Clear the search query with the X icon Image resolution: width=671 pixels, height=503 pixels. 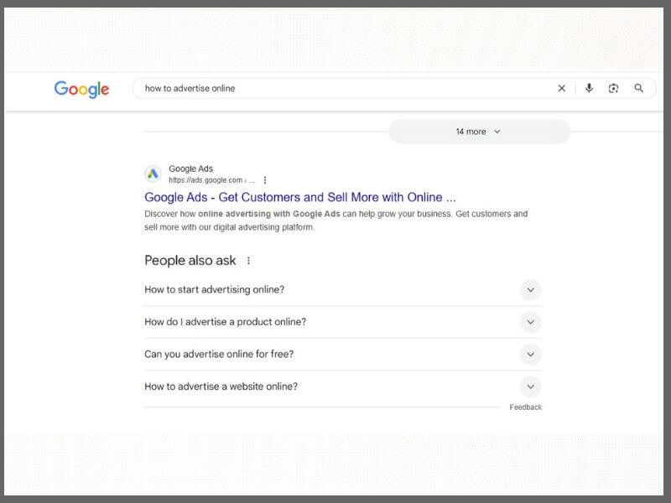click(x=561, y=89)
